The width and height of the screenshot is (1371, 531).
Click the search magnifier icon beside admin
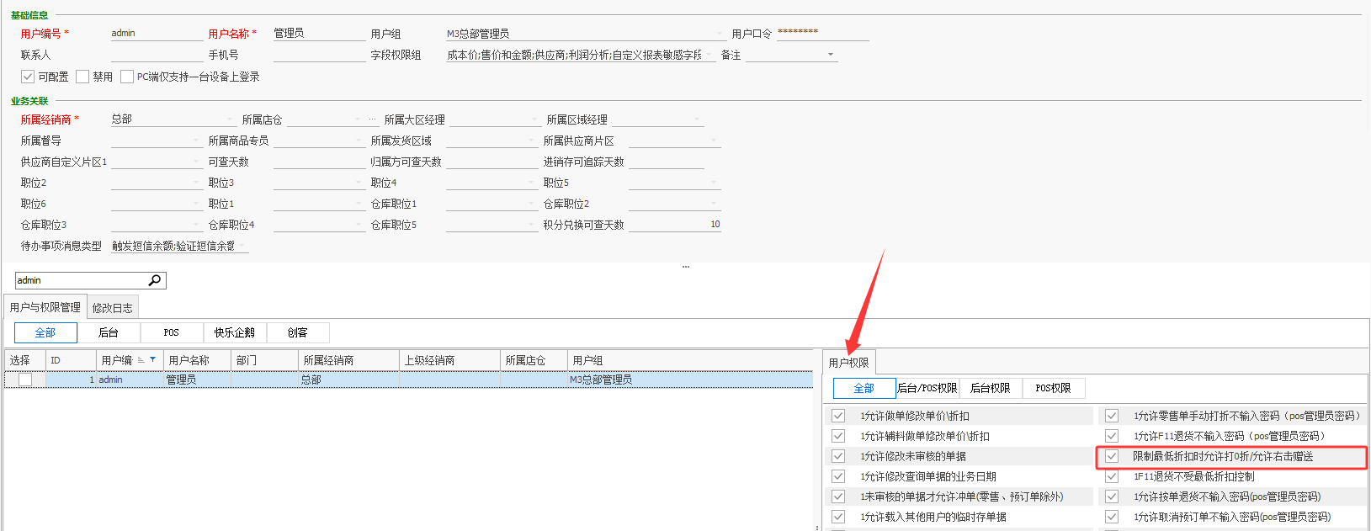click(155, 280)
